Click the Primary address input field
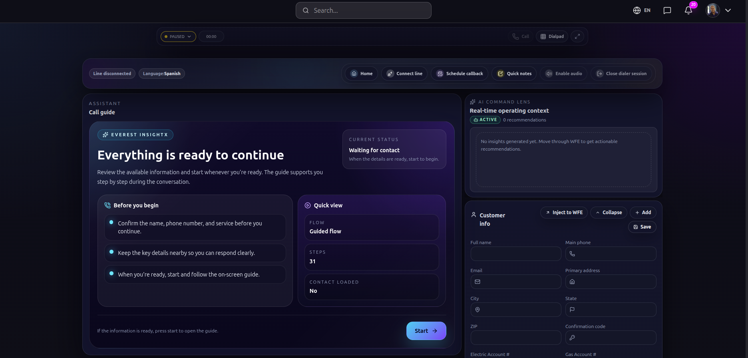The width and height of the screenshot is (748, 358). (611, 282)
